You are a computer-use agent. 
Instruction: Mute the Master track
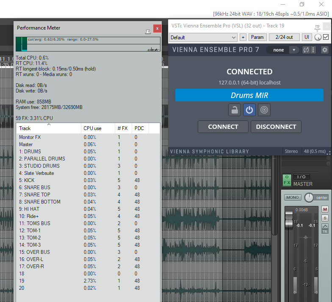coord(325,209)
